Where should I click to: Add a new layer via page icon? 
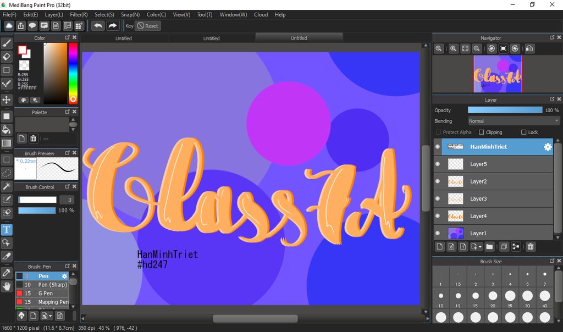point(440,247)
